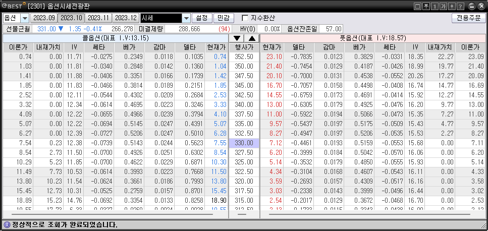
Task: Toggle the 지수환산 checkbox
Action: (x=245, y=18)
